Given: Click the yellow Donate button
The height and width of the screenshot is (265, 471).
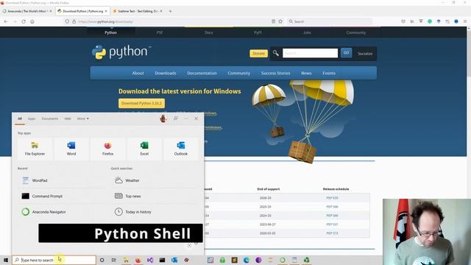Looking at the screenshot, I should 258,53.
